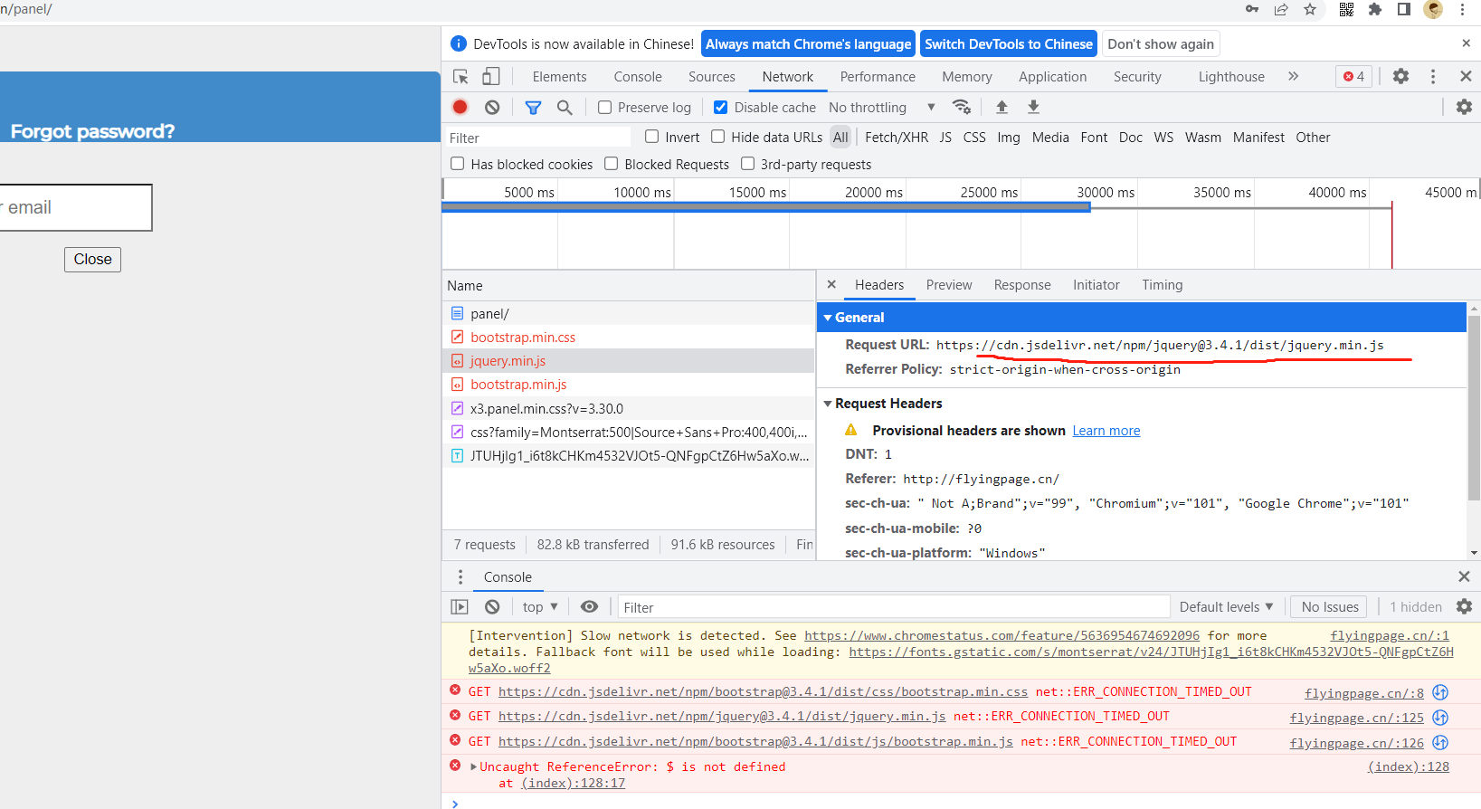Open console settings gear icon
Screen dimensions: 1481x809
point(1464,607)
